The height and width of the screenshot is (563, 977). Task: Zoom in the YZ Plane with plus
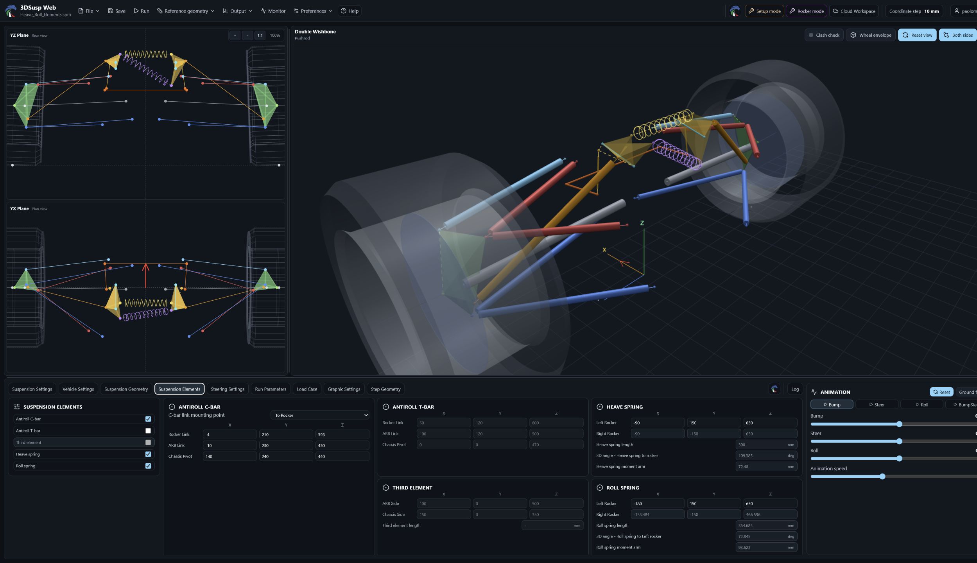(235, 36)
